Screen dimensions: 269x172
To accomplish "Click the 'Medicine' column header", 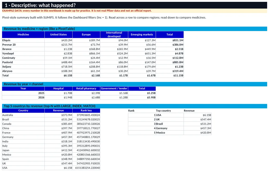I will coord(23,35).
